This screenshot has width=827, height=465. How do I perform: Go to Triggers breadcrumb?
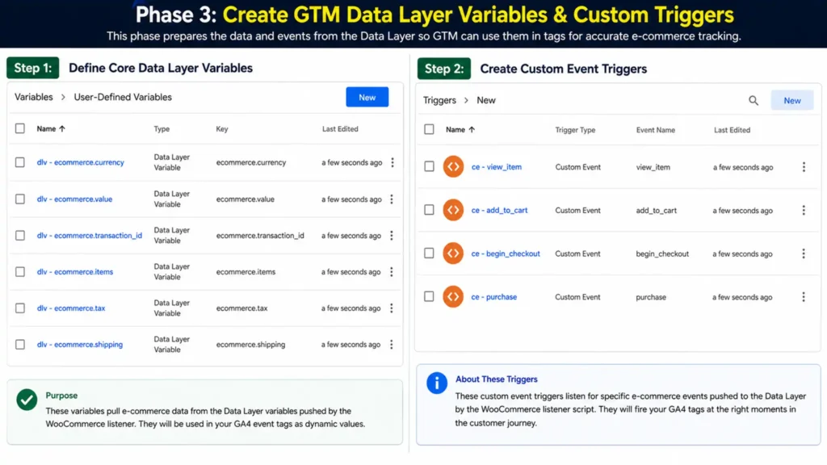point(439,100)
